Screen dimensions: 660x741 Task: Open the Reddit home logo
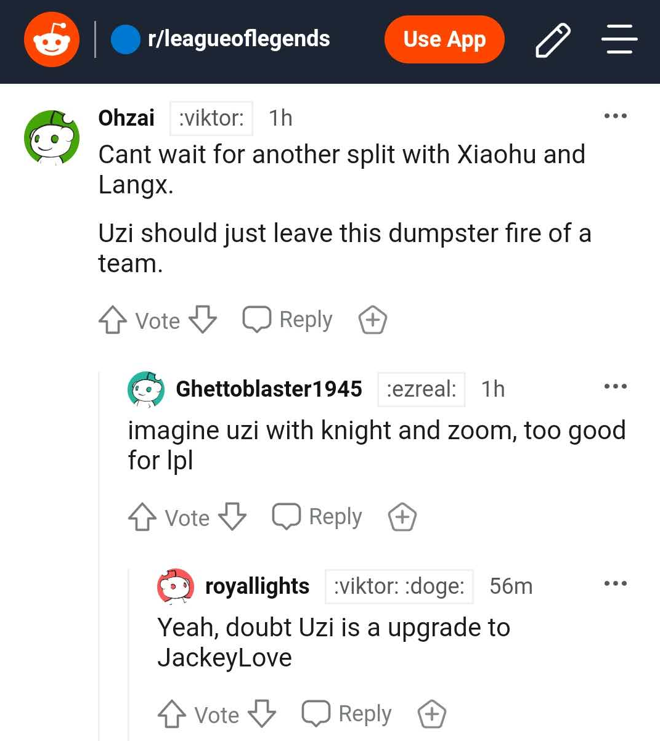tap(52, 39)
